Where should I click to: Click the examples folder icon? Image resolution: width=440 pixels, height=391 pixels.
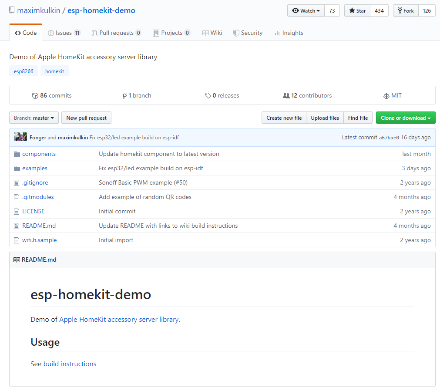pyautogui.click(x=17, y=169)
